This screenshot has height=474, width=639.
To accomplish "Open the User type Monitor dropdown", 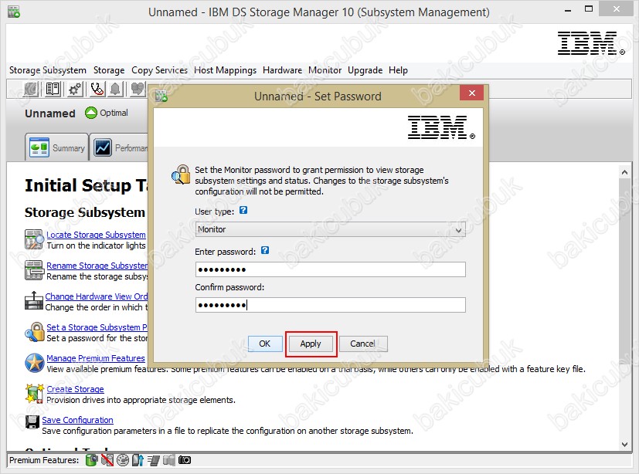I will coord(330,229).
